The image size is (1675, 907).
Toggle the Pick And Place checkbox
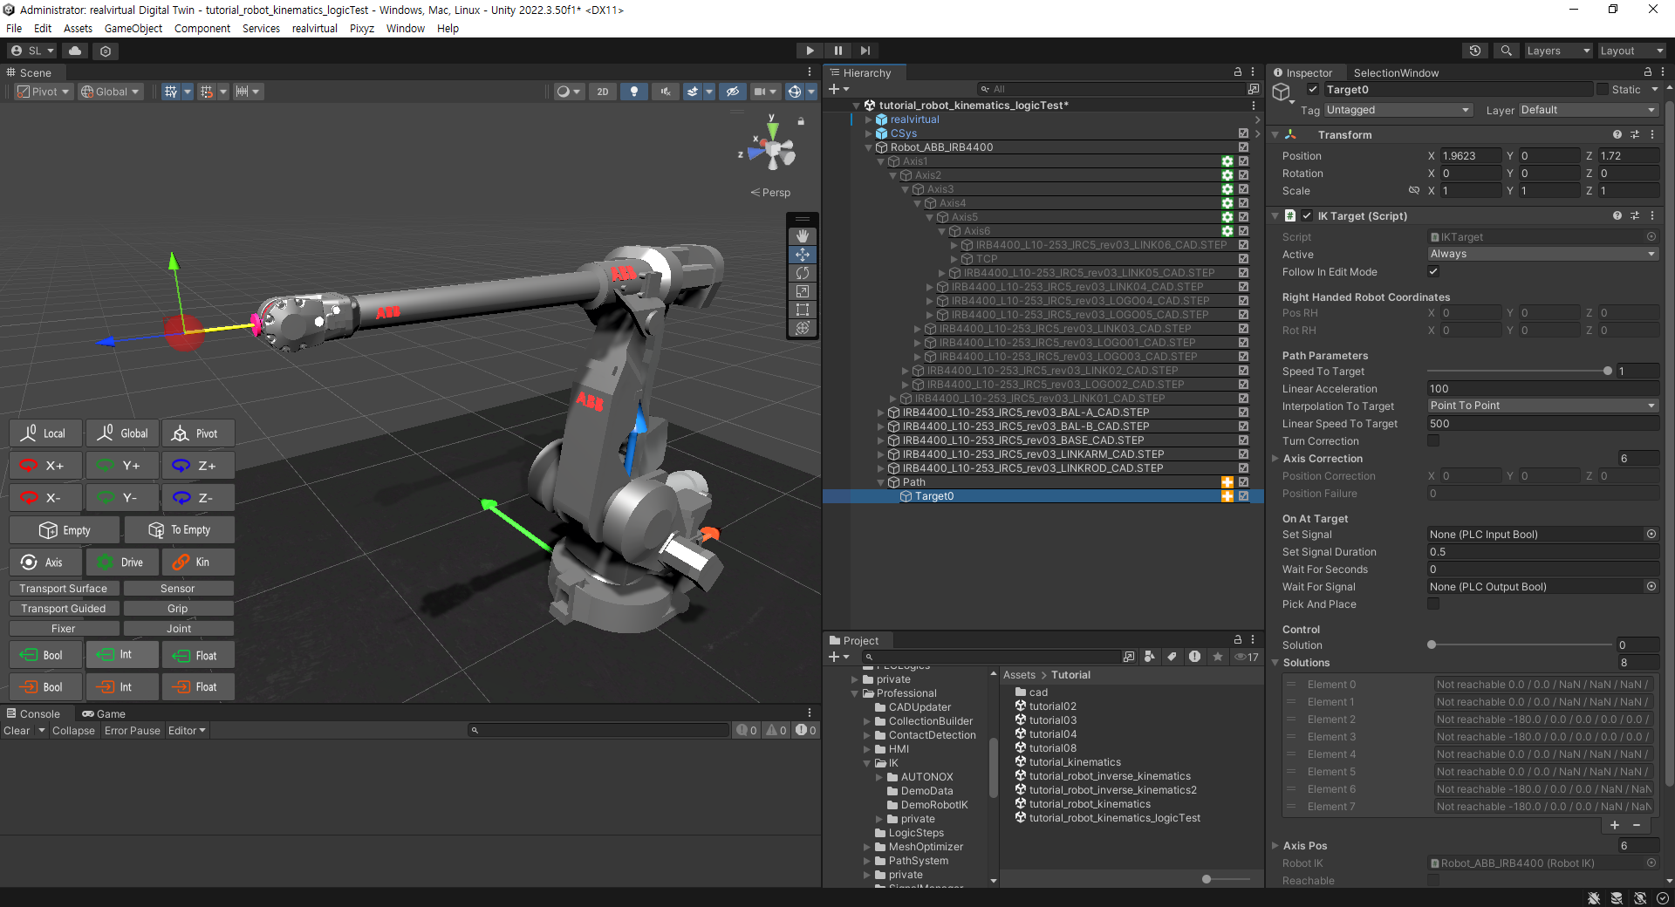[x=1433, y=604]
